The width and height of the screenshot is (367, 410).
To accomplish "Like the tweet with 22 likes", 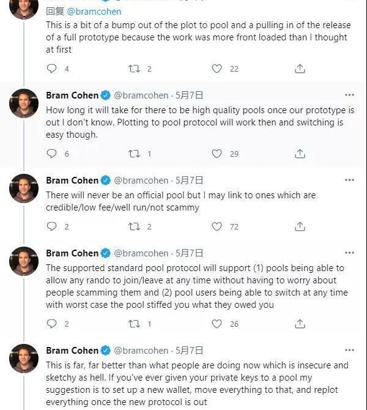I will coord(217,69).
